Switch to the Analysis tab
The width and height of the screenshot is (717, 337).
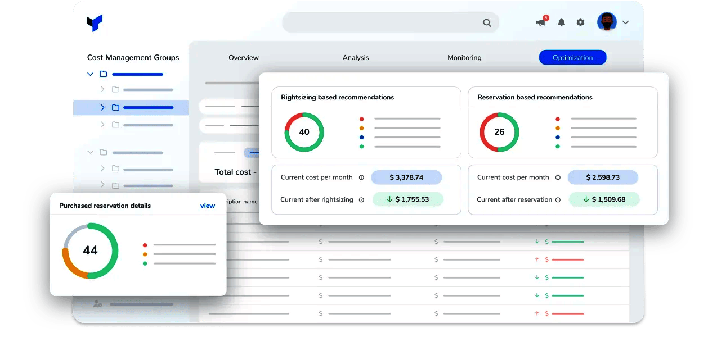click(x=356, y=57)
